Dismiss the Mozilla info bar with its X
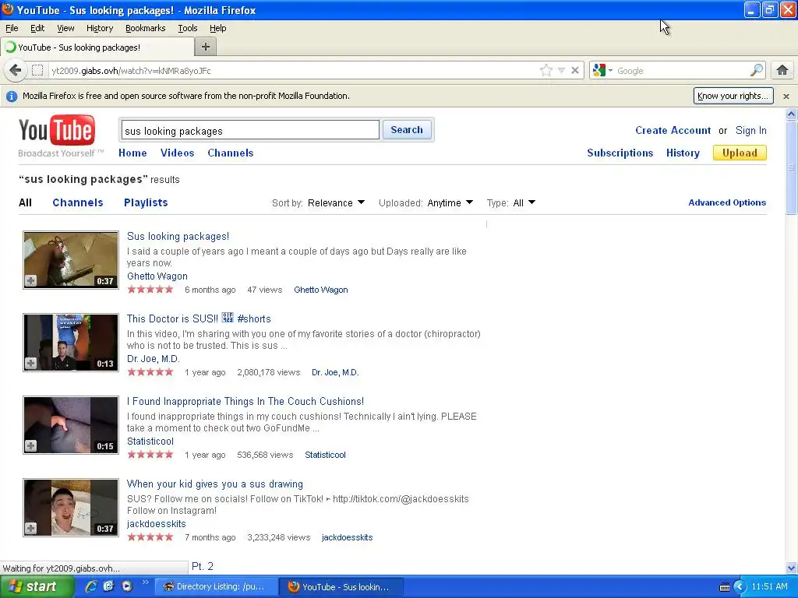Image resolution: width=798 pixels, height=598 pixels. pyautogui.click(x=786, y=96)
